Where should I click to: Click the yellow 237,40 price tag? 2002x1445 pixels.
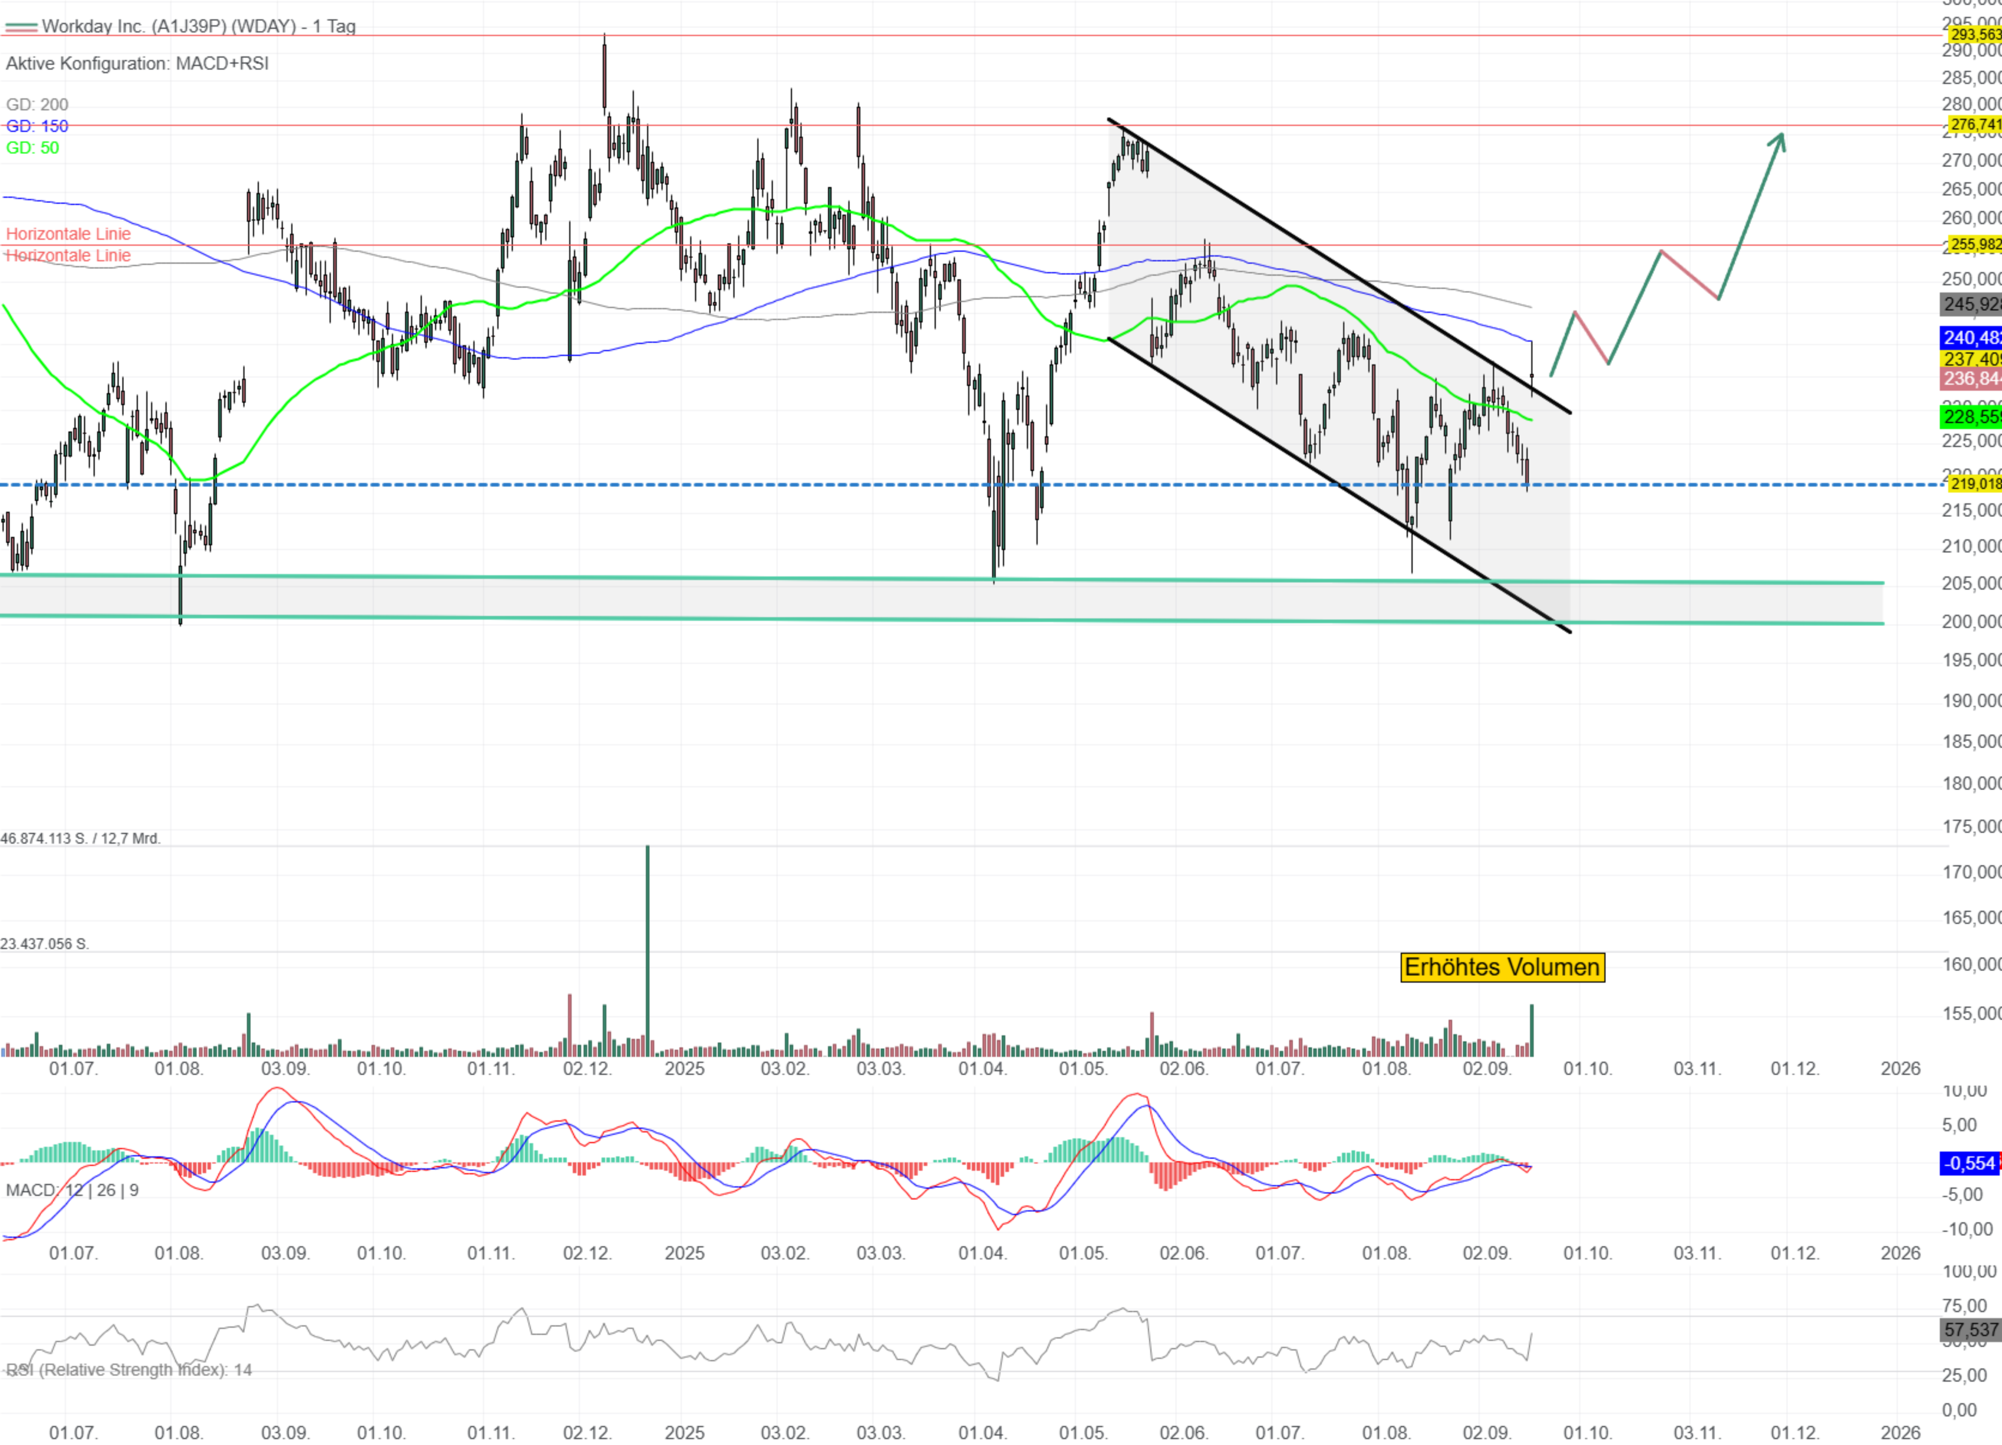tap(1971, 359)
